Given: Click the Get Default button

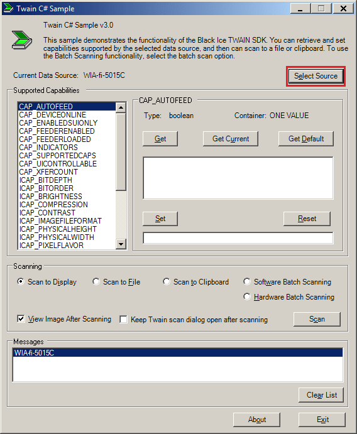Looking at the screenshot, I should coord(305,139).
